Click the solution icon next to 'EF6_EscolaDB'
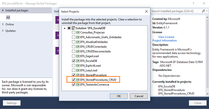The width and height of the screenshot is (209, 109). coord(73,28)
